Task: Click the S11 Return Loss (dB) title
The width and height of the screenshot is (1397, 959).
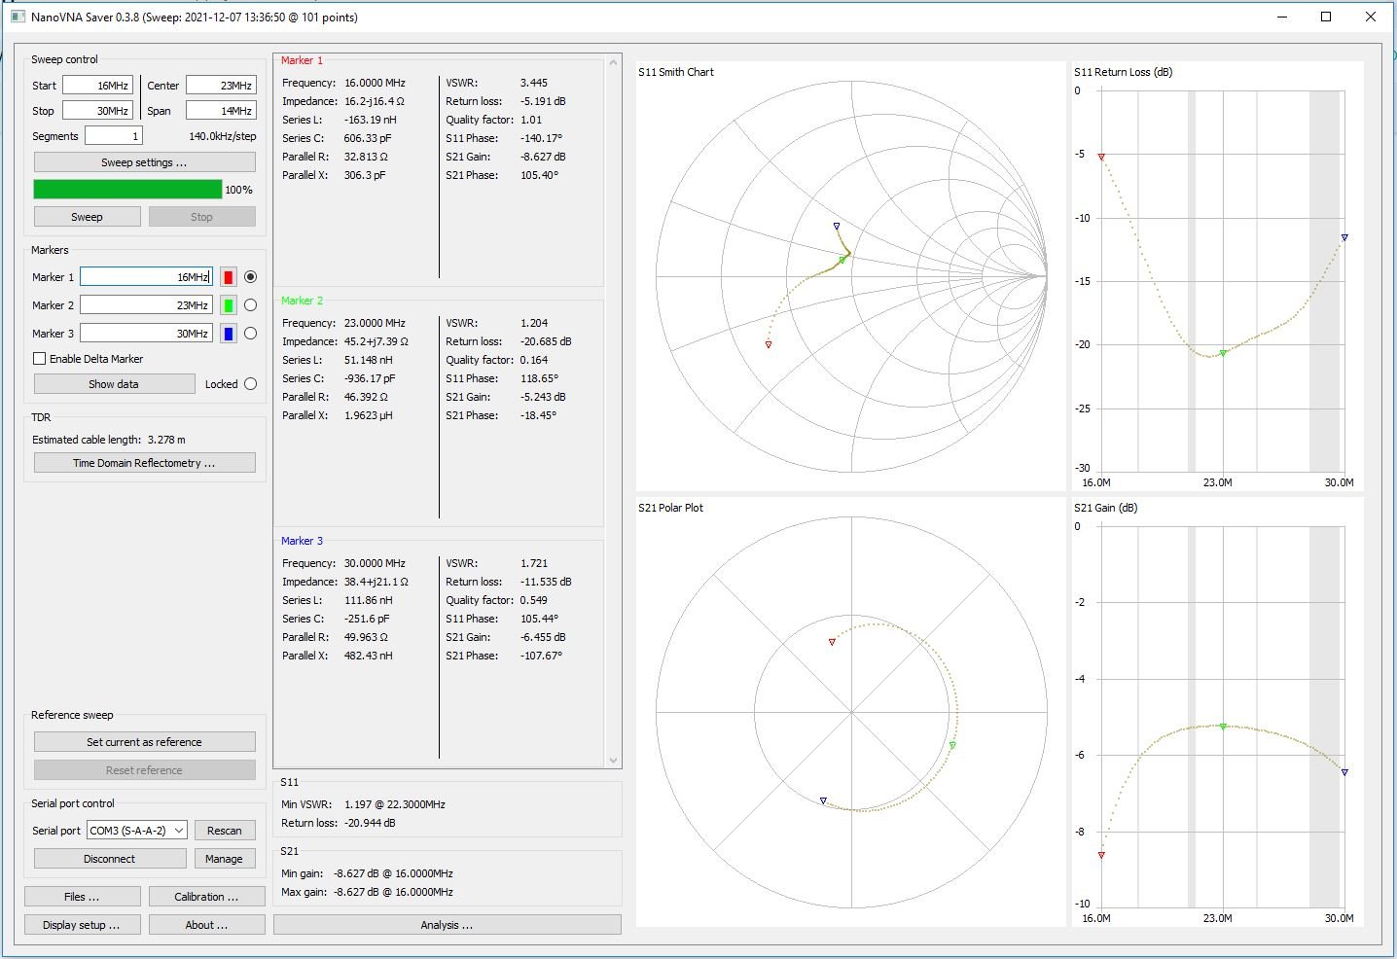Action: point(1123,72)
